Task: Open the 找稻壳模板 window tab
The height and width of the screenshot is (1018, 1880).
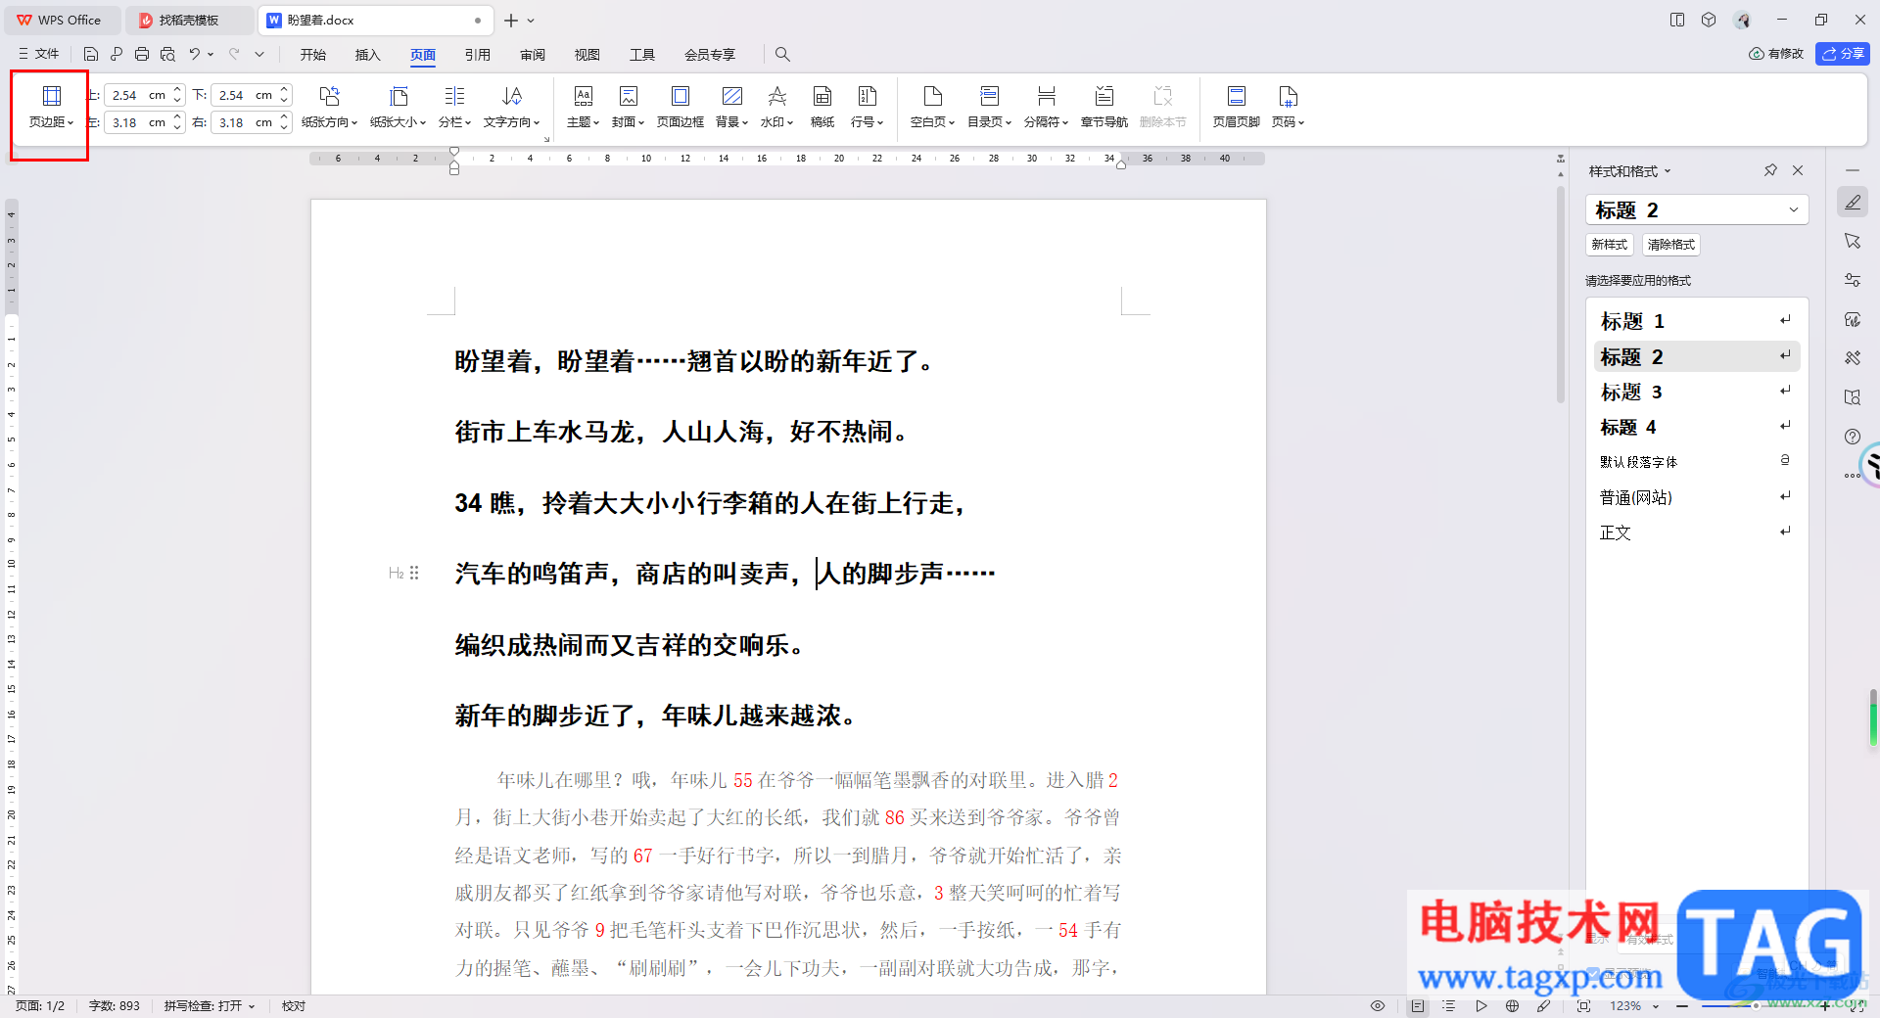Action: click(x=188, y=21)
